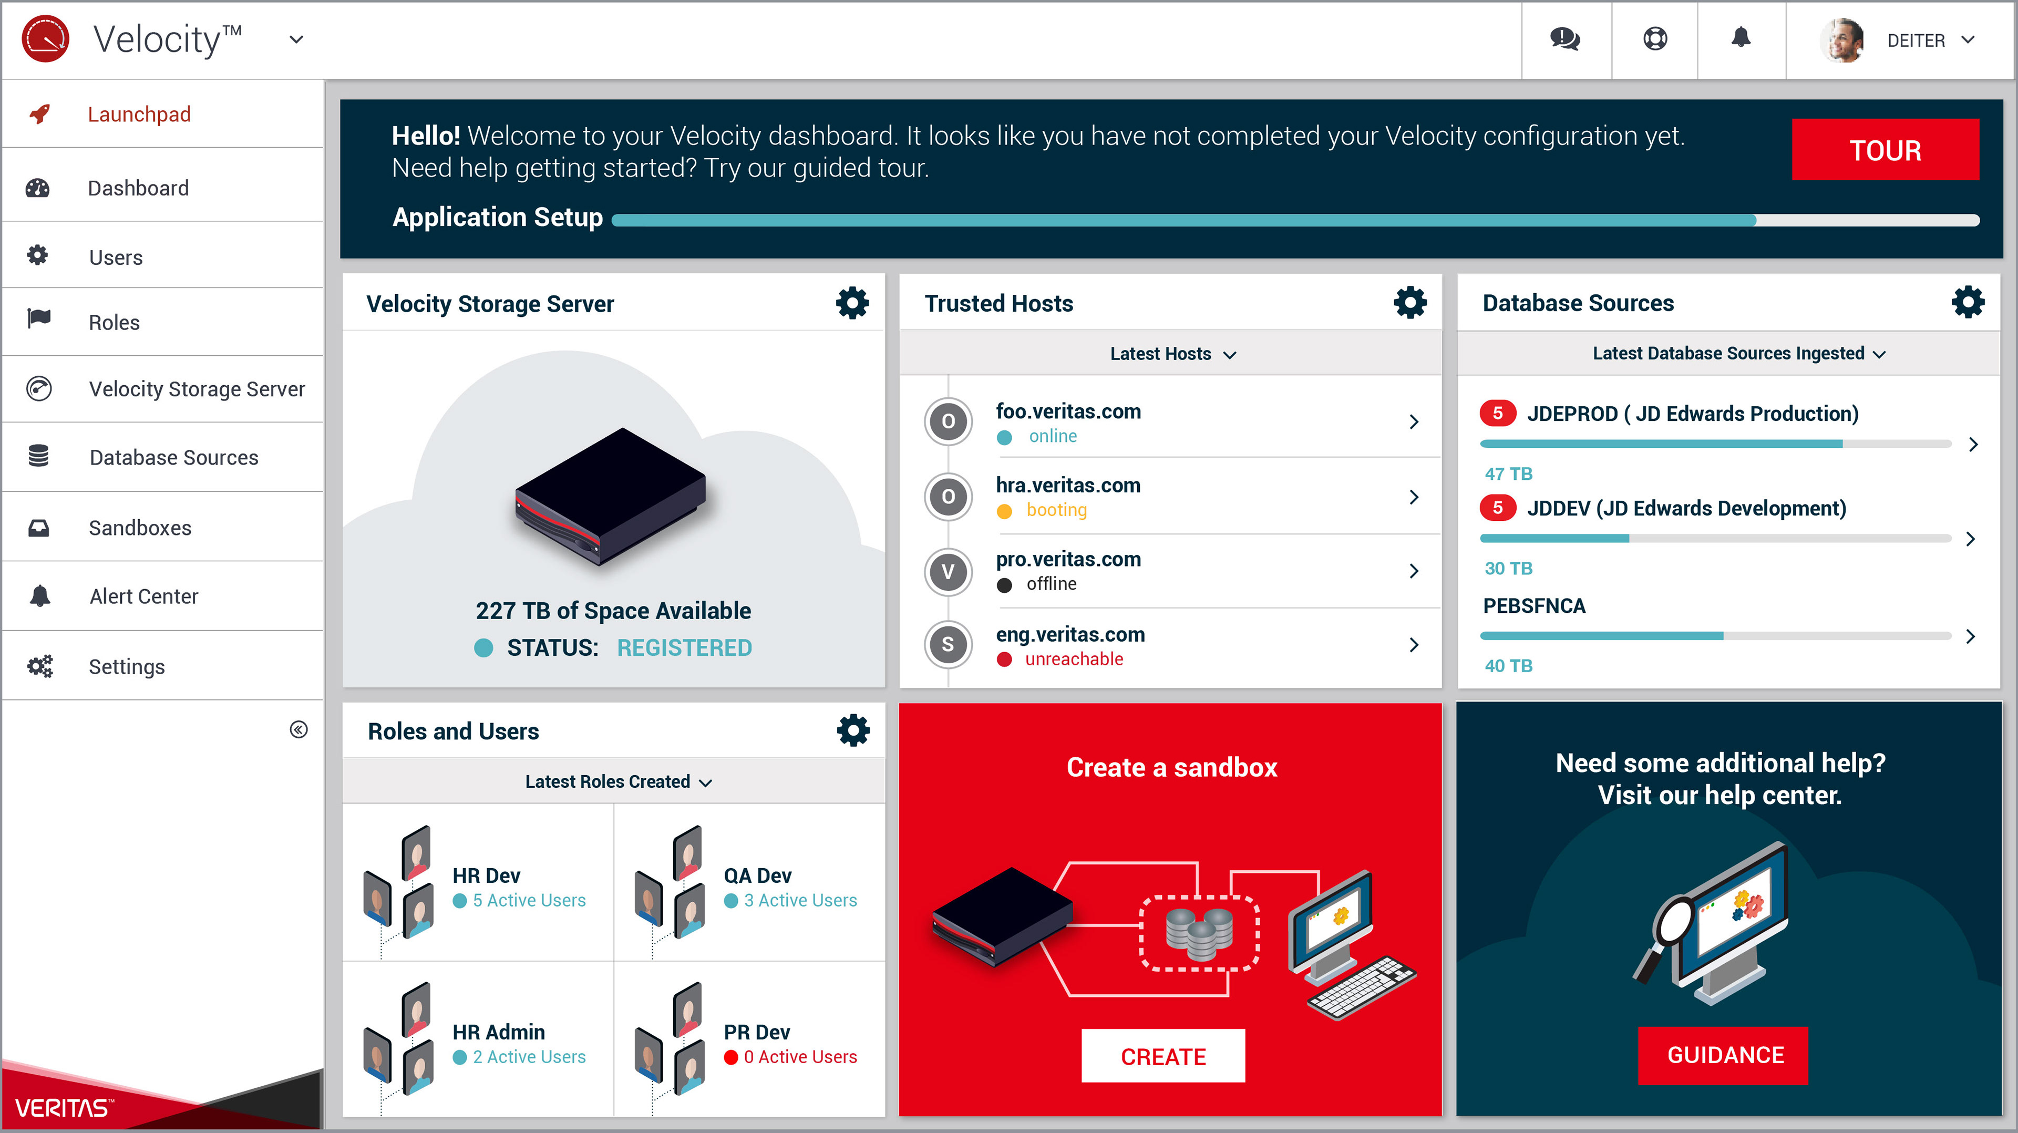The width and height of the screenshot is (2018, 1133).
Task: Click the Velocity Storage Server sidebar icon
Action: 38,389
